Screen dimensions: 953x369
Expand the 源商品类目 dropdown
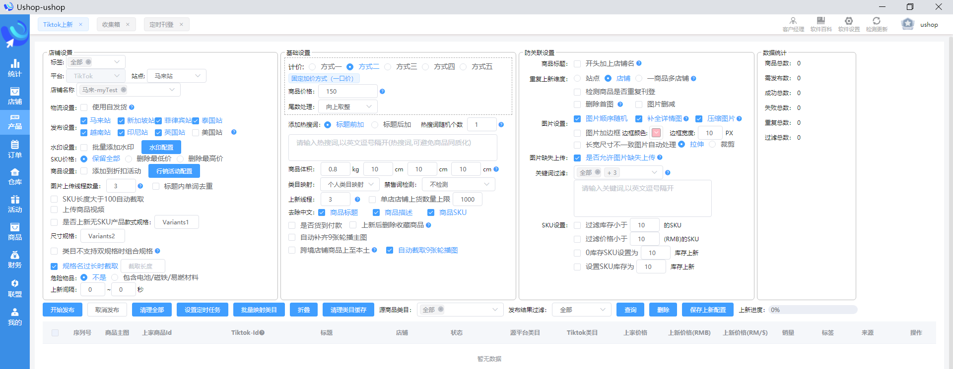click(x=460, y=310)
